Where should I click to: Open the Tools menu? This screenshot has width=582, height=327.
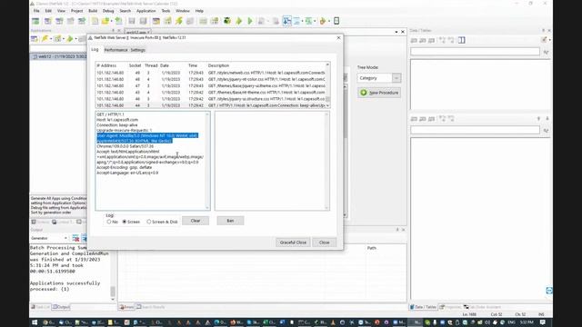tap(166, 11)
